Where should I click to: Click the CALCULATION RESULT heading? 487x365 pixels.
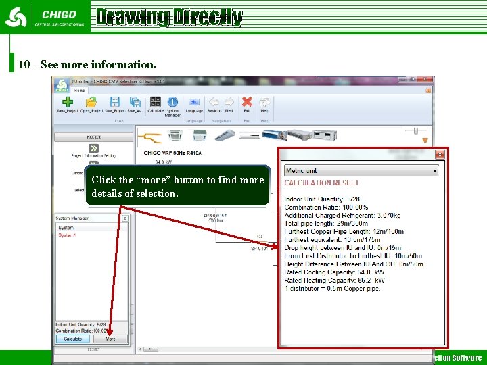(x=321, y=182)
